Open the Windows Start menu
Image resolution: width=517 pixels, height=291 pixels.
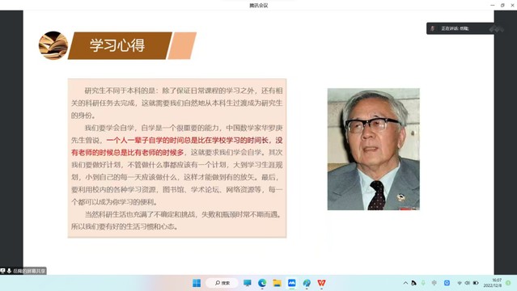point(197,283)
